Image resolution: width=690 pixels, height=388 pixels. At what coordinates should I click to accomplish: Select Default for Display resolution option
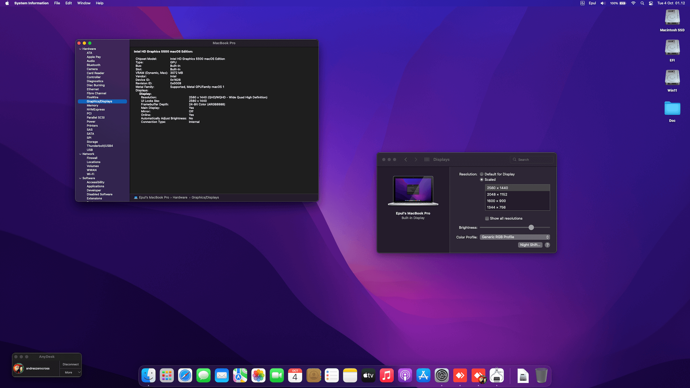point(482,174)
